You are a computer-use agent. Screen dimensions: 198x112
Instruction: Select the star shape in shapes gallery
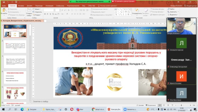(128, 14)
